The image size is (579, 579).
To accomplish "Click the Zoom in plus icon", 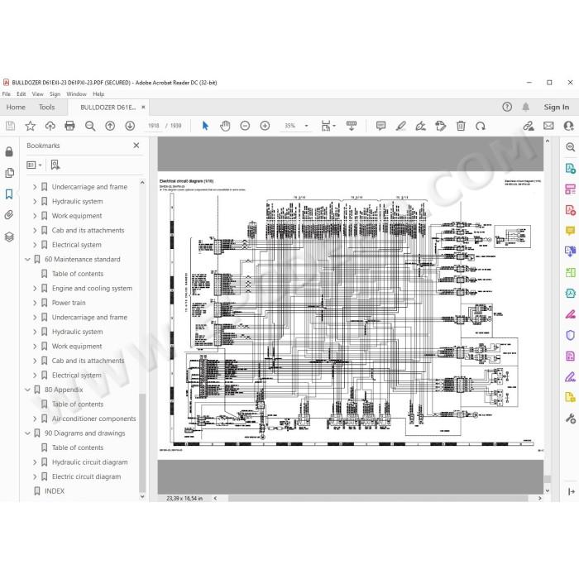I will 265,126.
